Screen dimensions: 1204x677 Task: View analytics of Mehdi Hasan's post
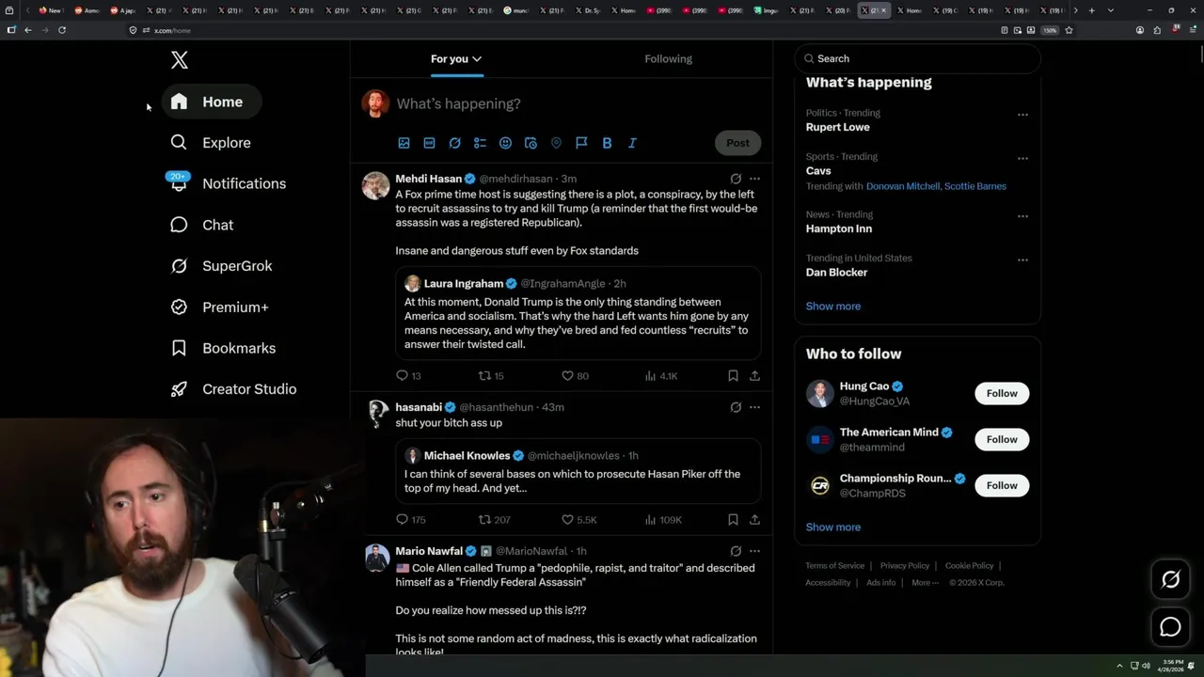(661, 376)
